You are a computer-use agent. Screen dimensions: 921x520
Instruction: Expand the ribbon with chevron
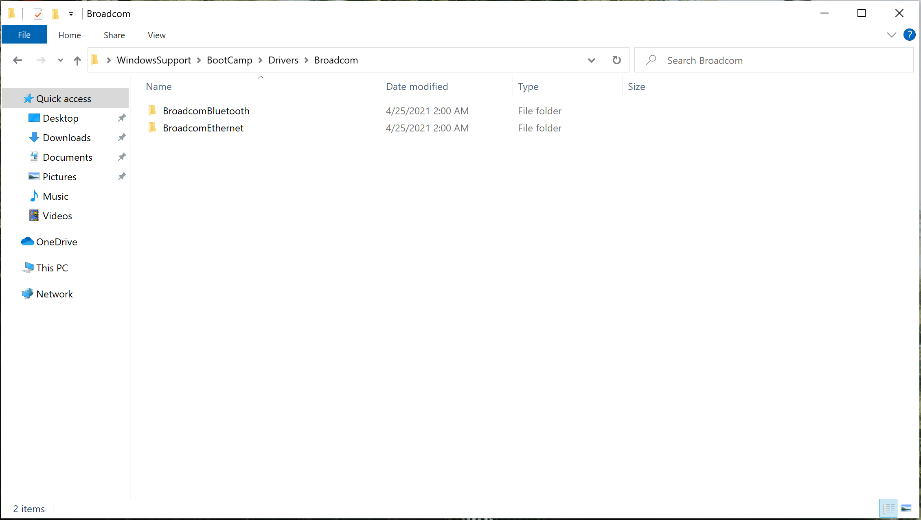point(891,35)
